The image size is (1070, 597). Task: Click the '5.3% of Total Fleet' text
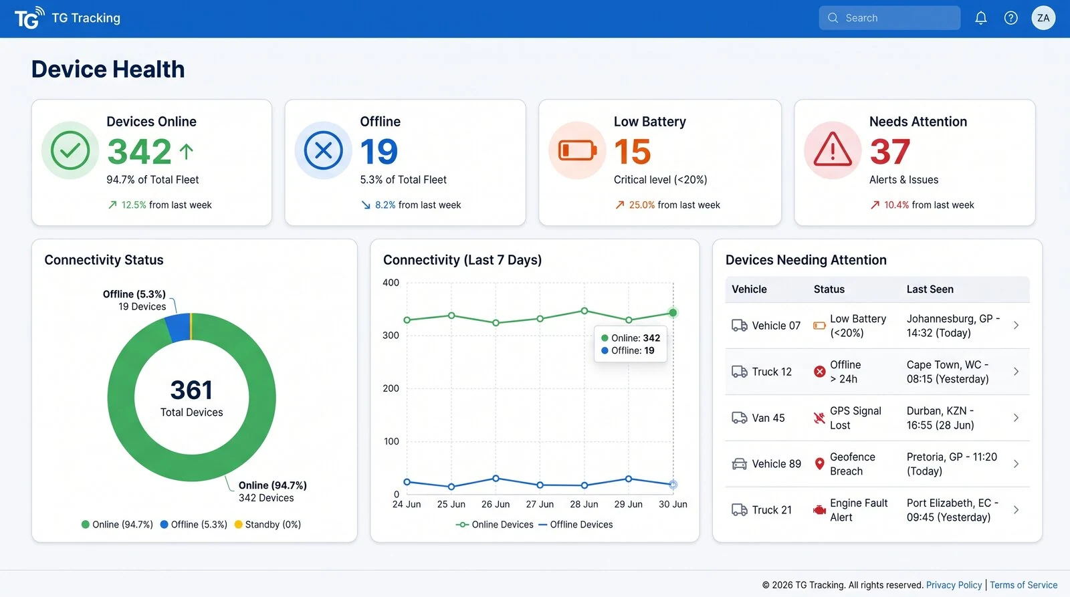click(x=403, y=180)
